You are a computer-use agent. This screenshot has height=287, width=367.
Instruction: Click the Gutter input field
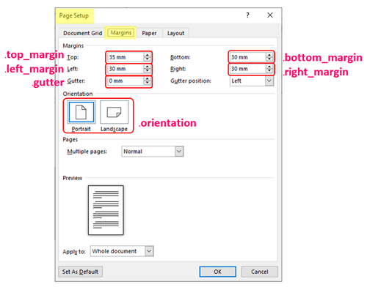[x=126, y=81]
